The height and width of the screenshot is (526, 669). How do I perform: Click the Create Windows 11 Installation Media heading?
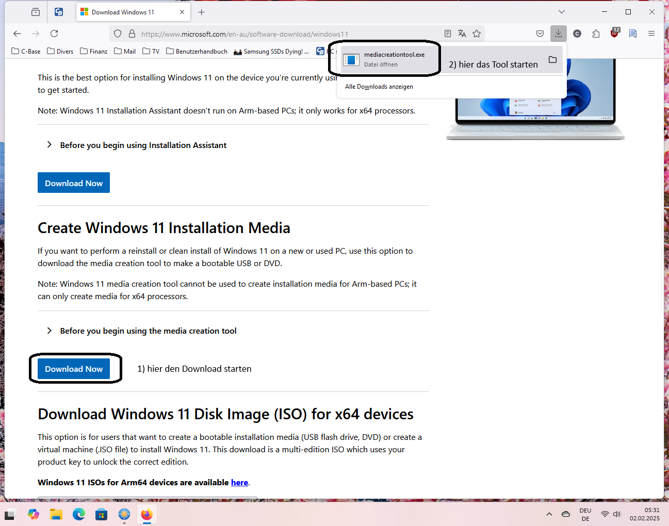tap(164, 228)
